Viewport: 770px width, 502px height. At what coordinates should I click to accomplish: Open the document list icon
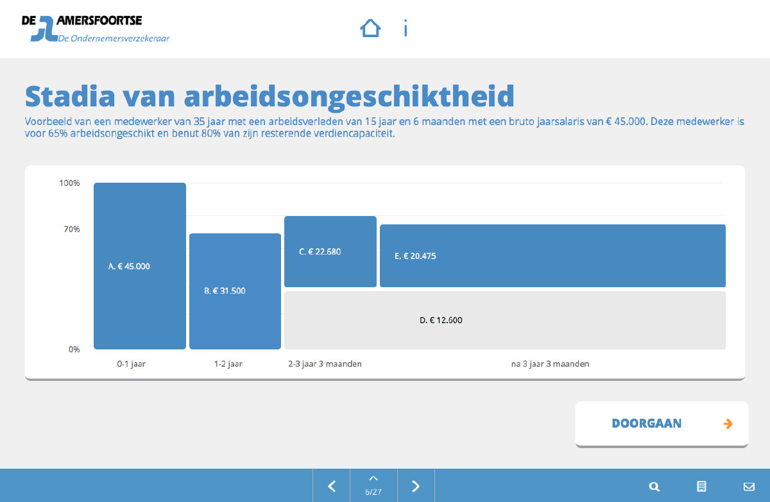701,487
